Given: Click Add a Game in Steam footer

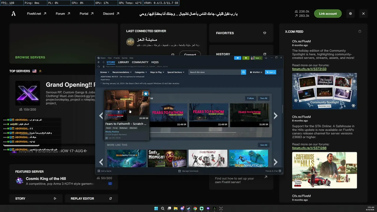Looking at the screenshot, I should (105, 171).
